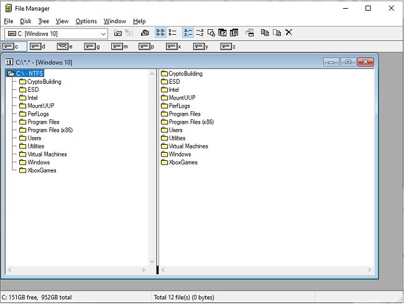
Task: Open the Disk menu
Action: [x=25, y=21]
